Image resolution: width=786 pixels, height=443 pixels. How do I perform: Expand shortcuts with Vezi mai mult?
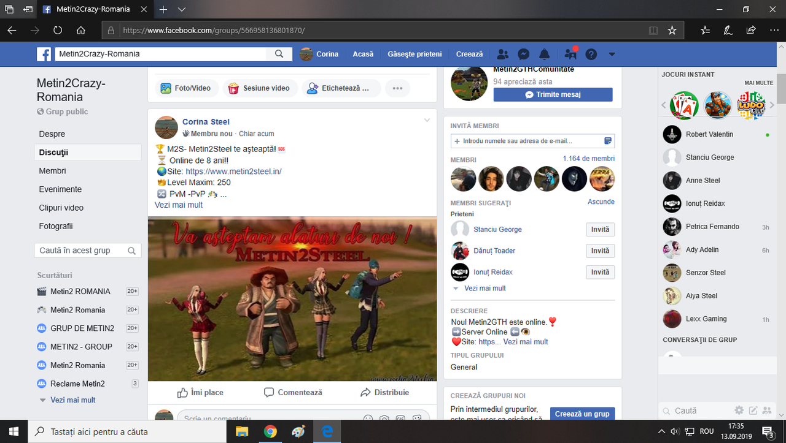tap(72, 400)
